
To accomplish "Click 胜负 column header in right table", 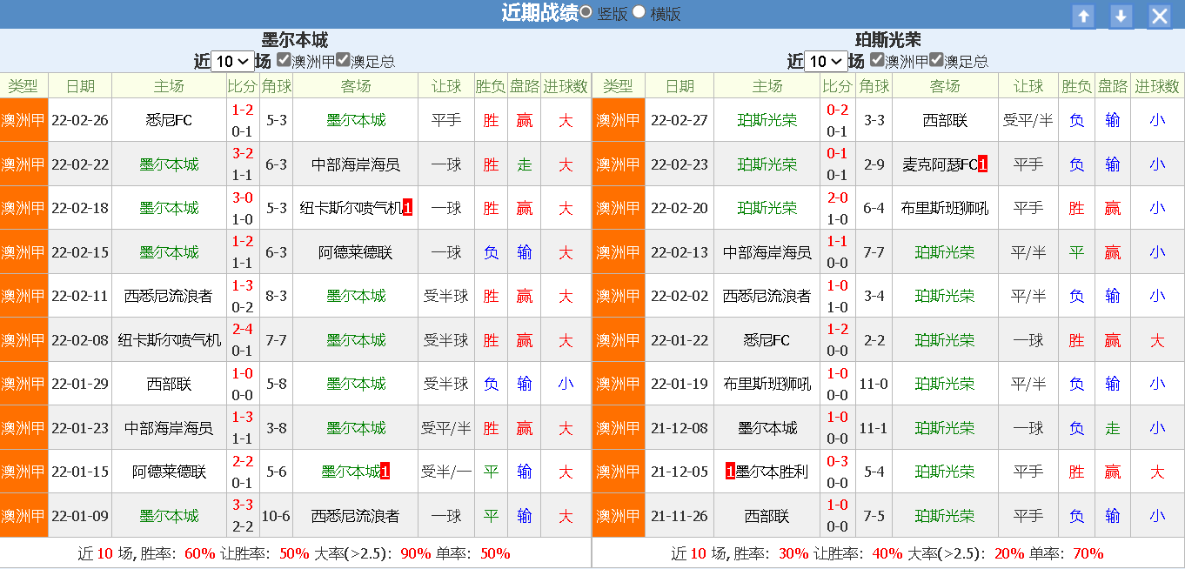I will 1076,86.
